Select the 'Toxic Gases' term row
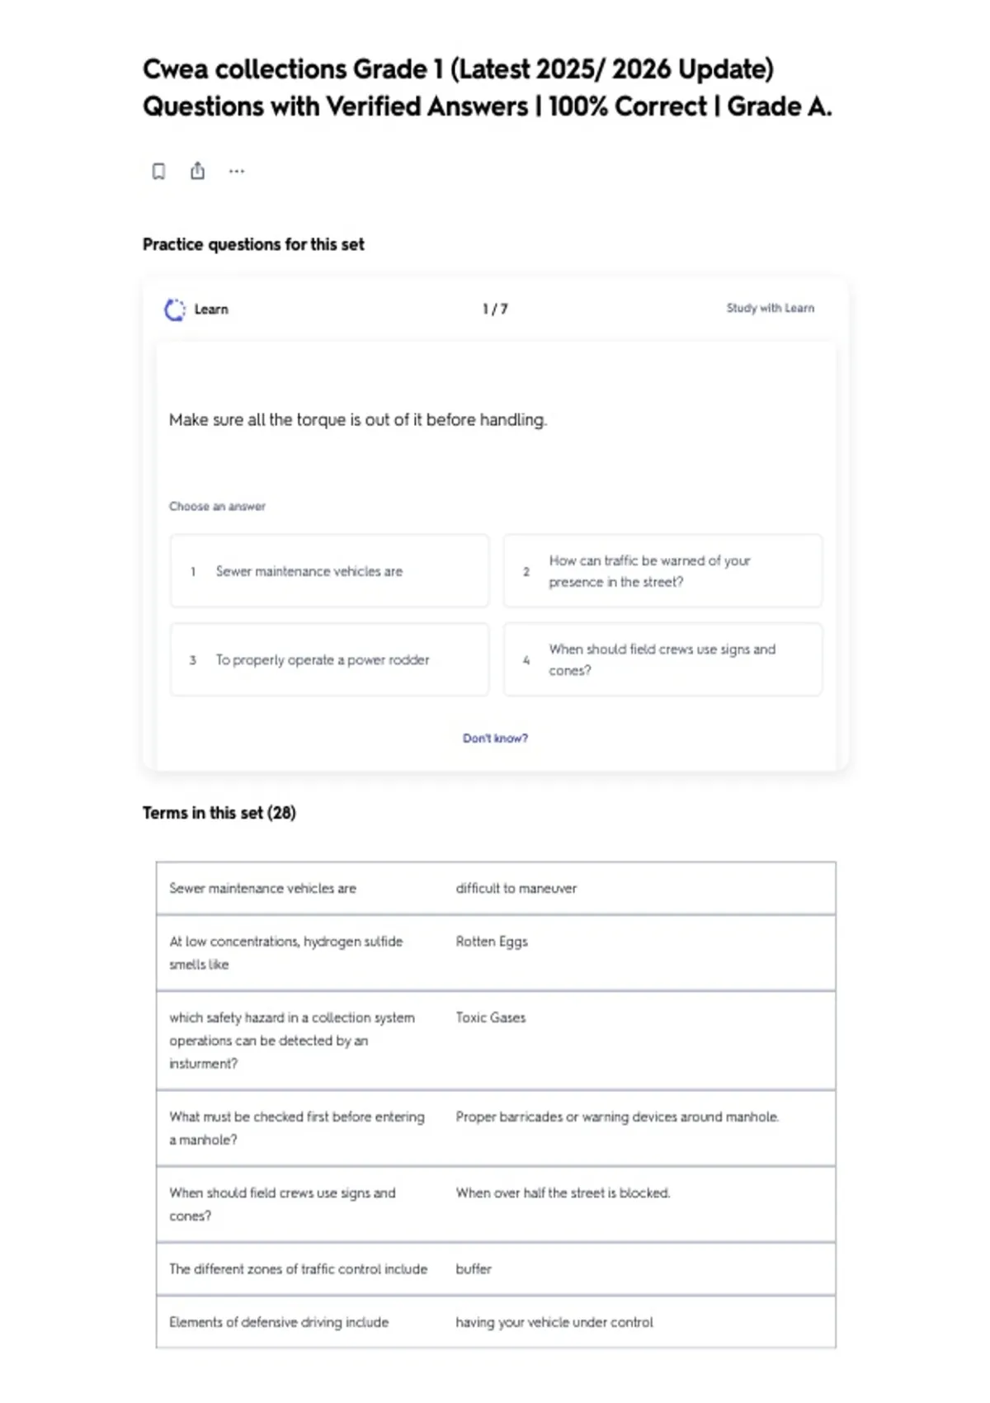Image resolution: width=990 pixels, height=1403 pixels. (x=496, y=1041)
